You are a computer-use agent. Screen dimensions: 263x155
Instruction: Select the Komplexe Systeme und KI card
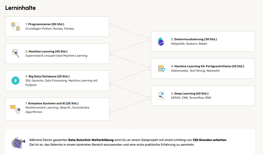tap(57, 109)
